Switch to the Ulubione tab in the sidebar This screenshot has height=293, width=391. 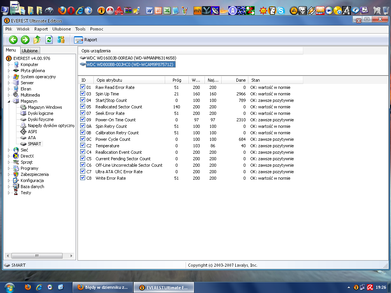pos(30,51)
